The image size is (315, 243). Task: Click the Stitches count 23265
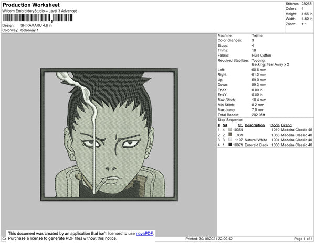coord(307,4)
